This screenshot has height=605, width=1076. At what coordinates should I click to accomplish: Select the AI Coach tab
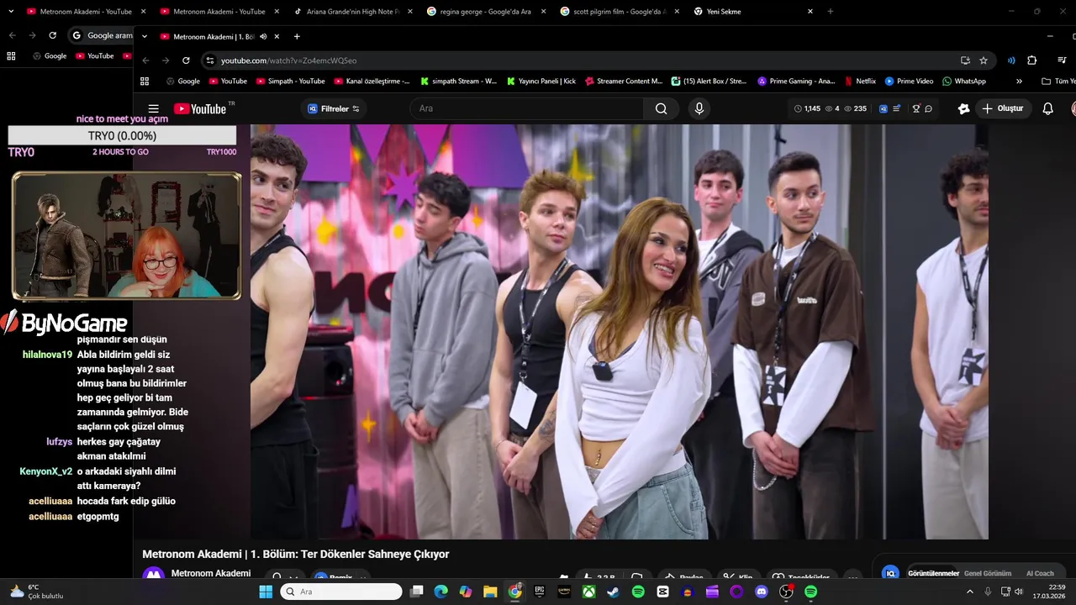point(1040,573)
